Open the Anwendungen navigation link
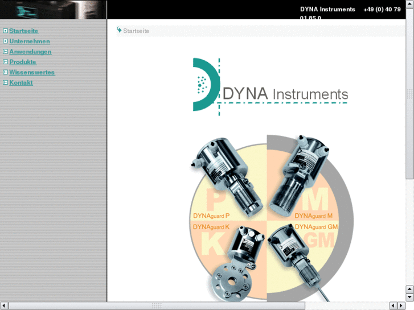 30,52
